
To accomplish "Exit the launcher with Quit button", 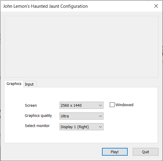I will (146, 152).
